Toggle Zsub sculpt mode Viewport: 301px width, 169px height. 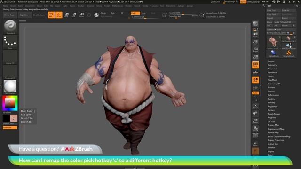(143, 13)
